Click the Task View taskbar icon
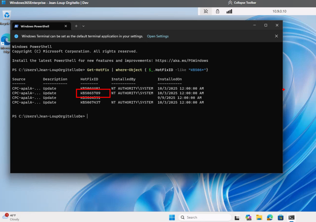This screenshot has width=316, height=222. pos(237,217)
